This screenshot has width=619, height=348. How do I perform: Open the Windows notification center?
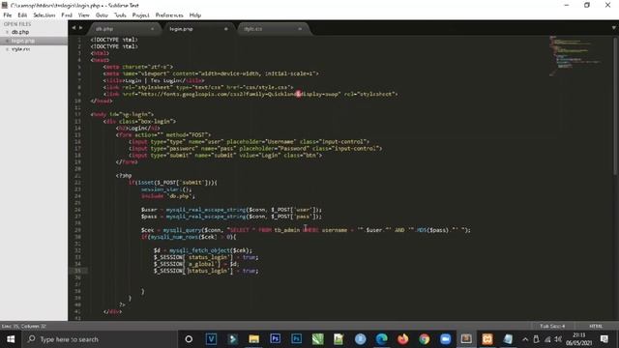coord(604,339)
